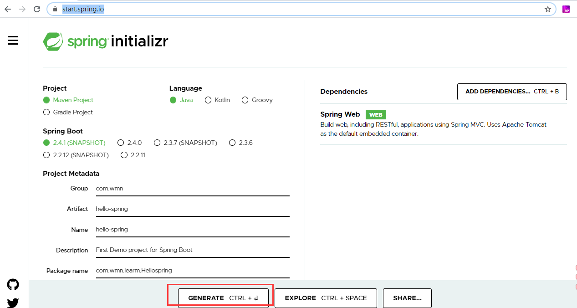The image size is (577, 308).
Task: Select Spring Boot 2.2.11
Action: [x=133, y=155]
